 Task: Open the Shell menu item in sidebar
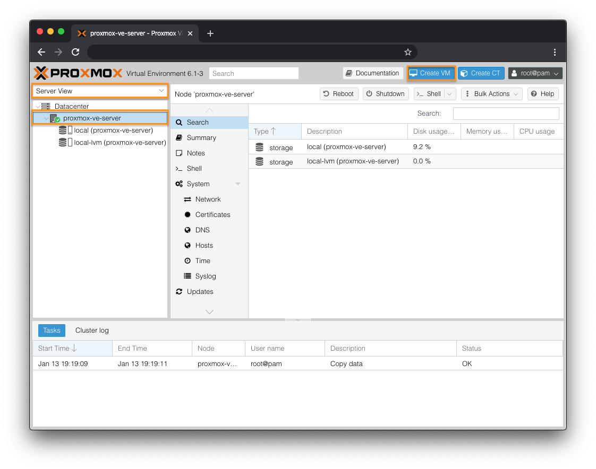click(x=209, y=168)
